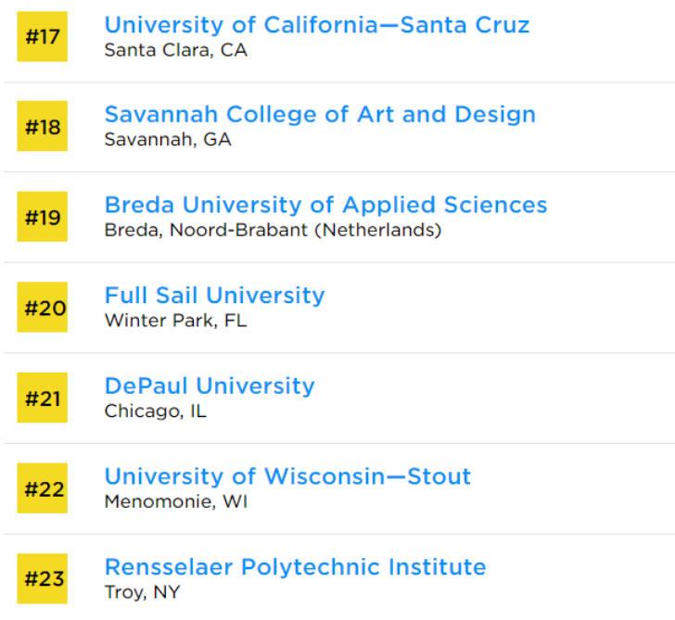Screen dimensions: 675x620
Task: Click the yellow #18 rank badge
Action: [x=43, y=126]
